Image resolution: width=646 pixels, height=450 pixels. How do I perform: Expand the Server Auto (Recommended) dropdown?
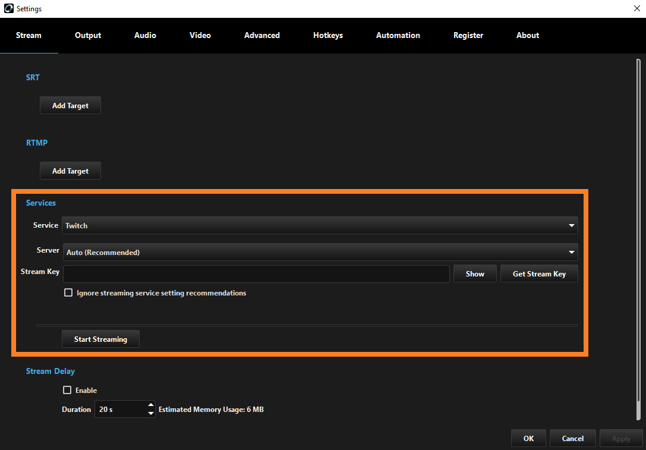[x=320, y=252]
